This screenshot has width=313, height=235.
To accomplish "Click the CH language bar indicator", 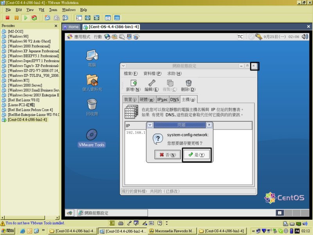I will pos(112,223).
